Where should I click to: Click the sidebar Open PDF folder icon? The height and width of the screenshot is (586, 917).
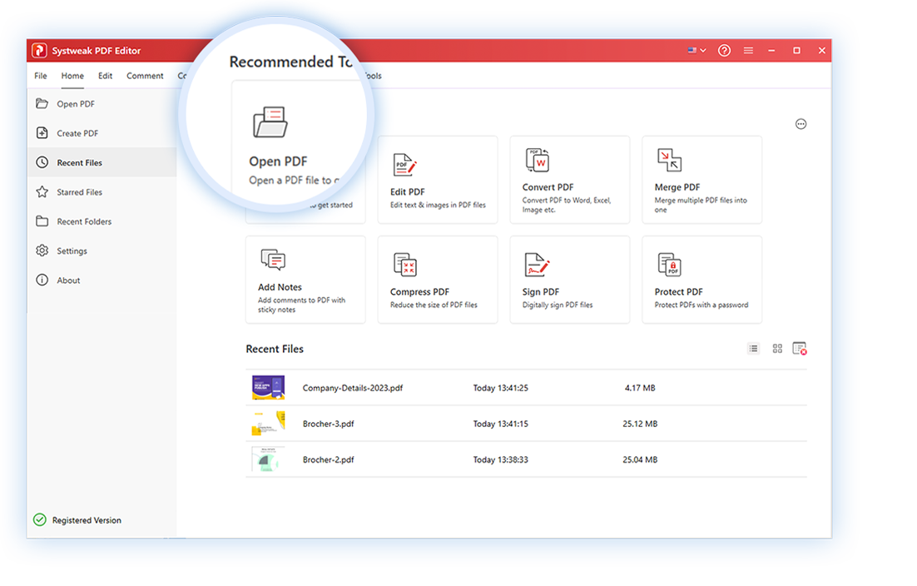point(42,103)
